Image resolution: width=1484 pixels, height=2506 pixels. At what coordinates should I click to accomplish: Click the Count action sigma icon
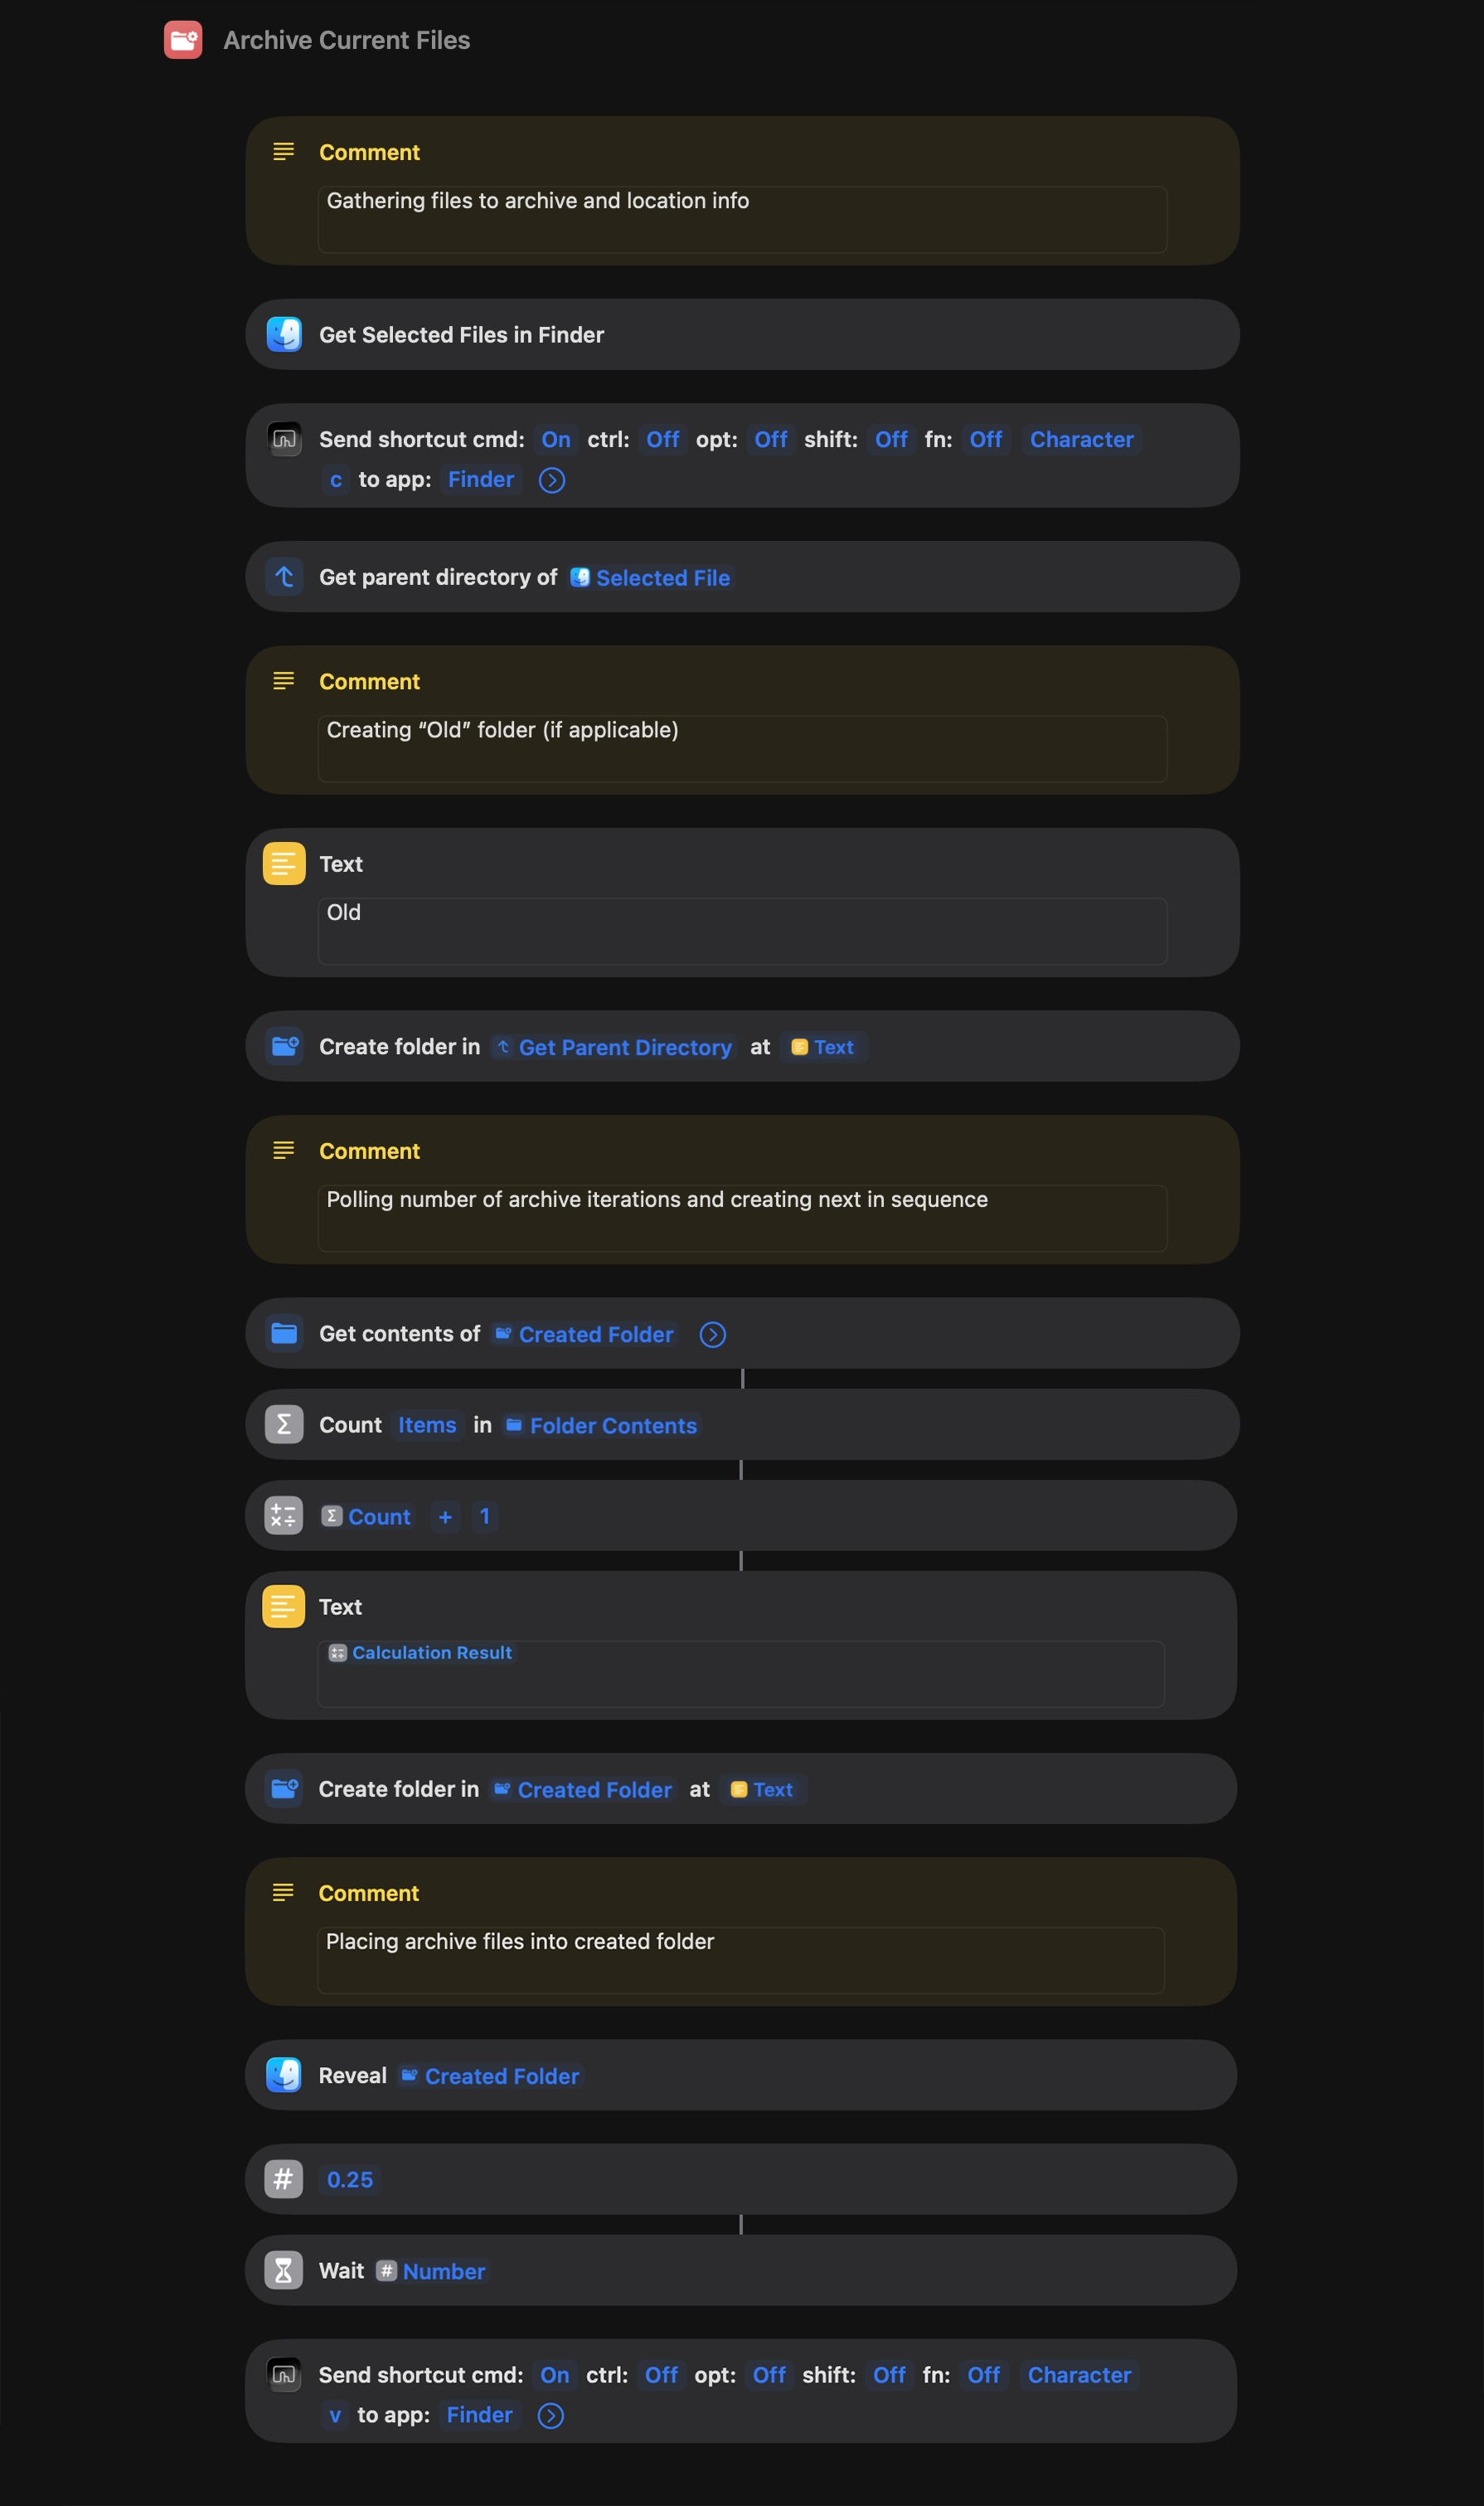[x=284, y=1424]
